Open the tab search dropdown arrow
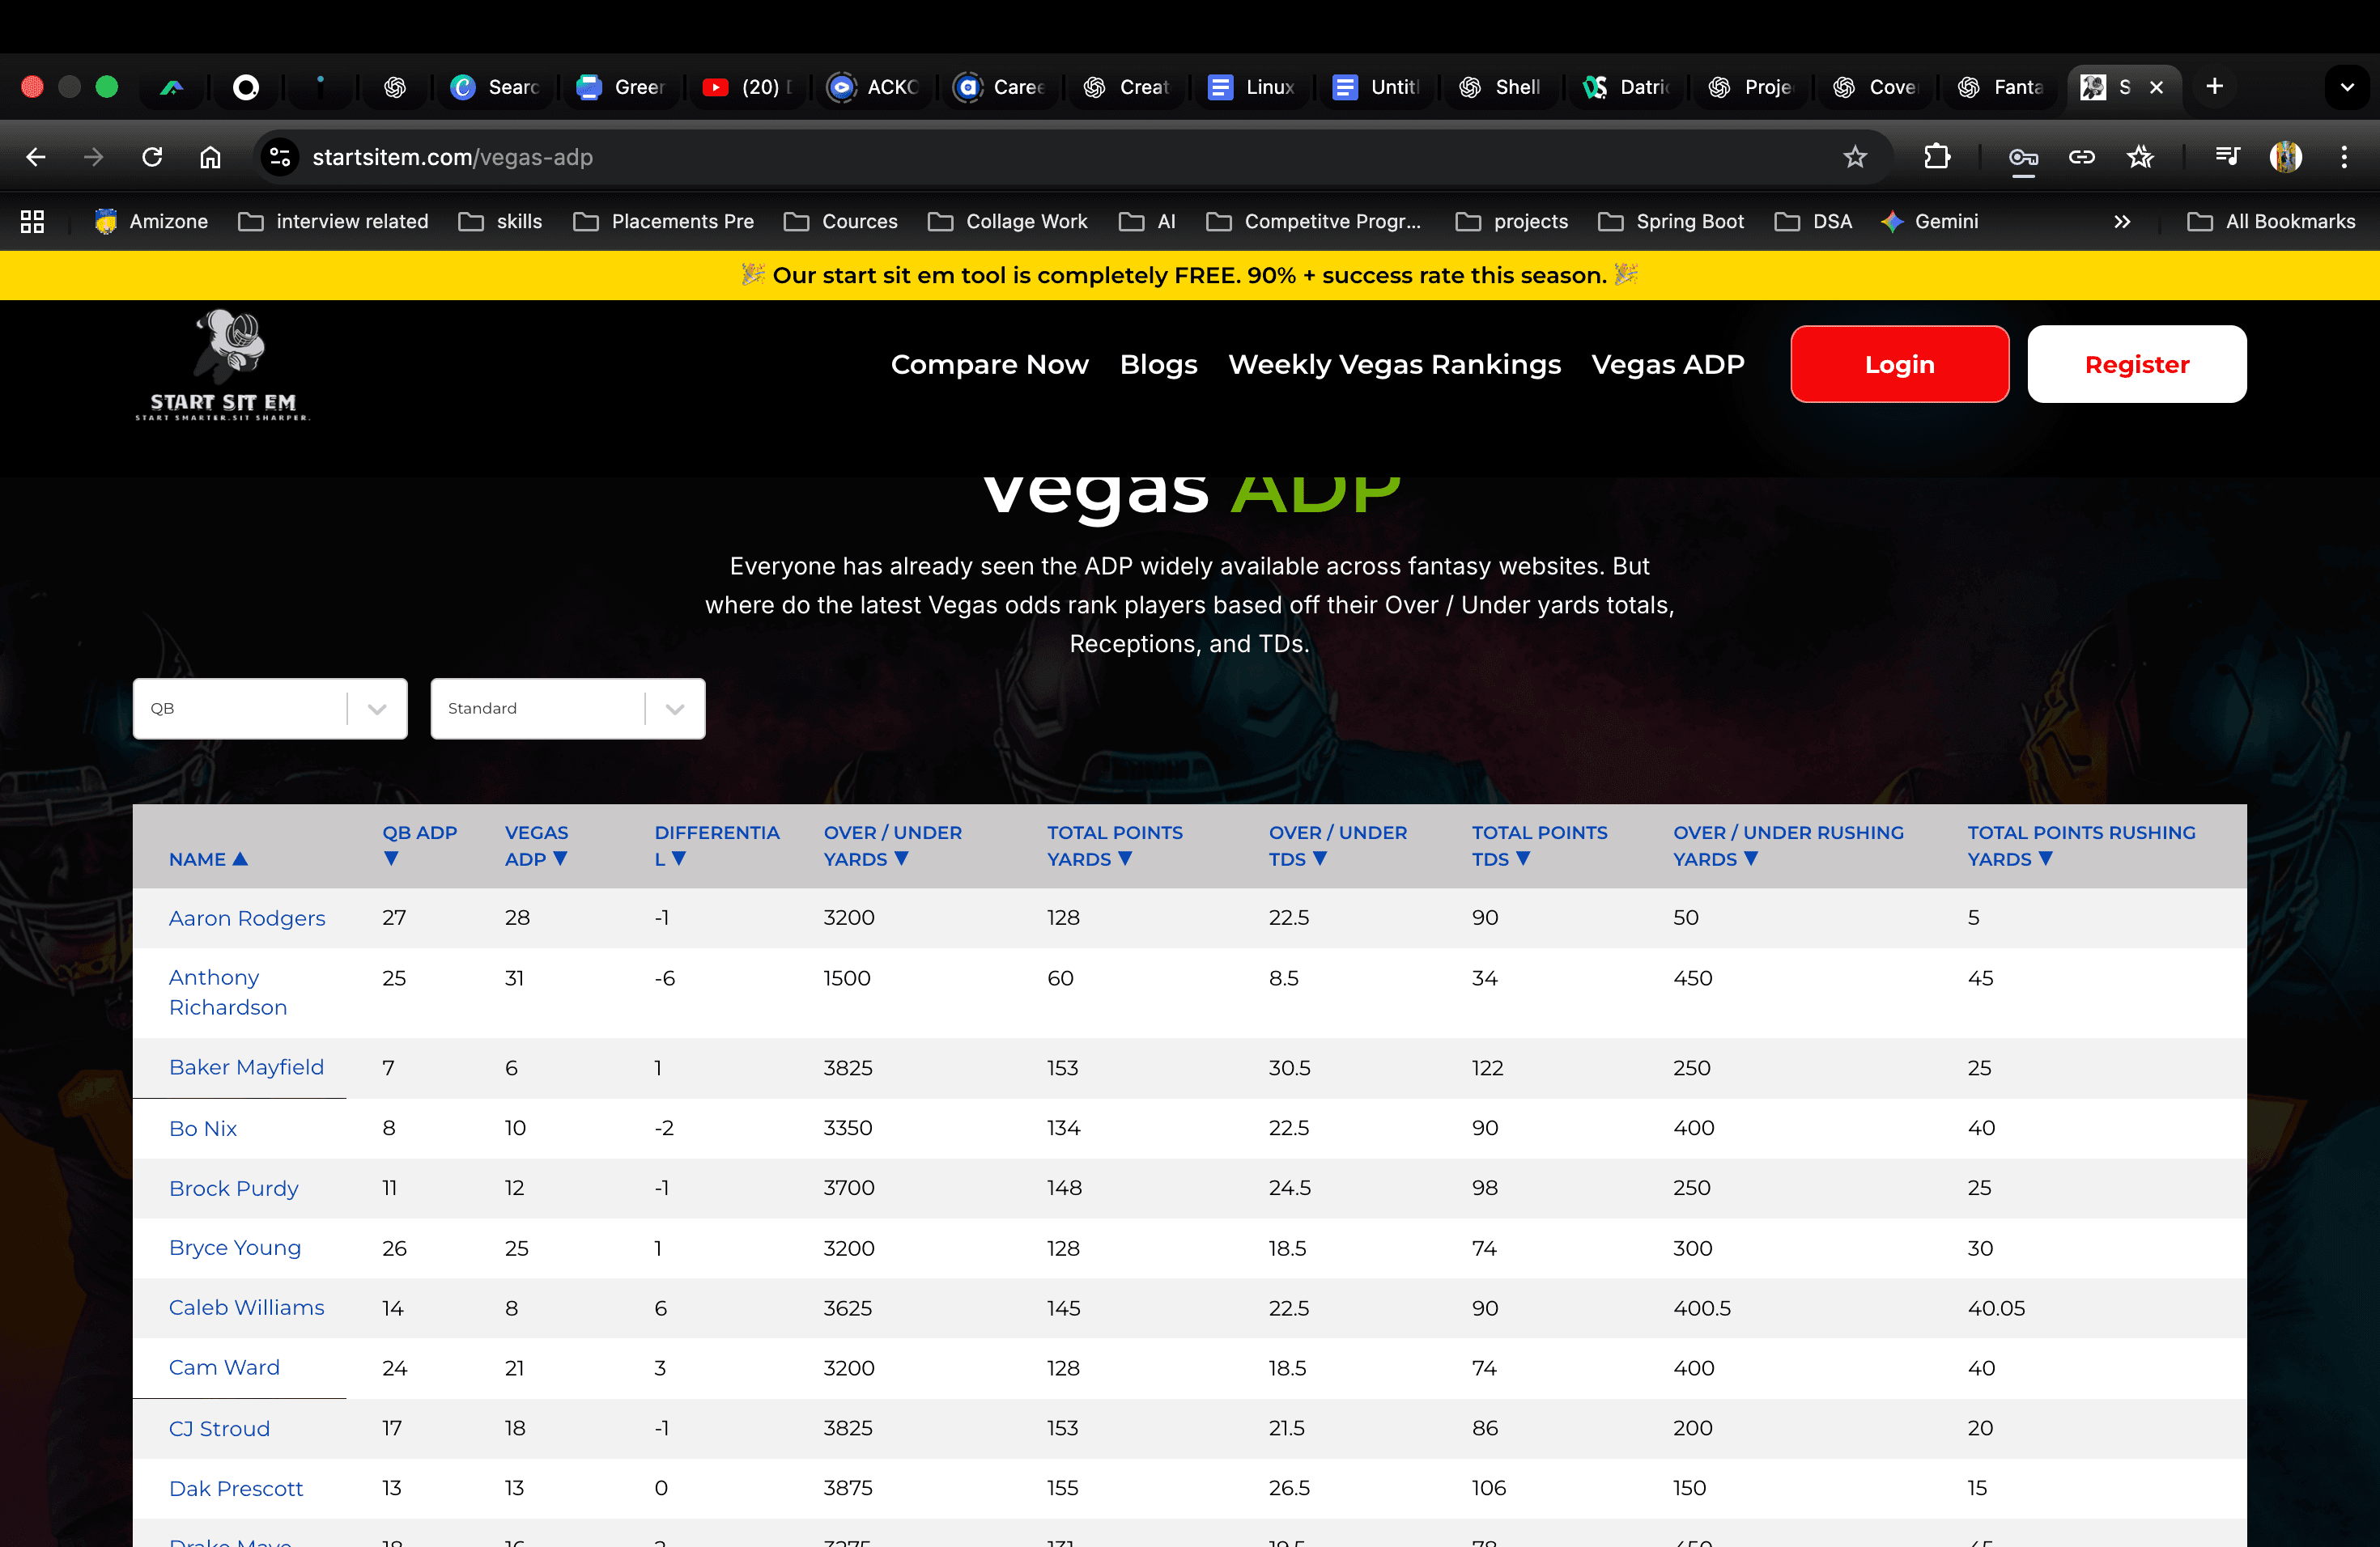Screen dimensions: 2380x1547 click(2347, 87)
